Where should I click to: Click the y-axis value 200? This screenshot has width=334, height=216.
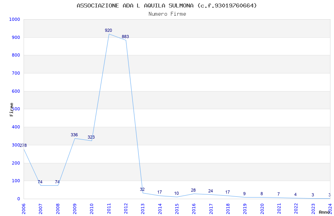tap(16, 163)
